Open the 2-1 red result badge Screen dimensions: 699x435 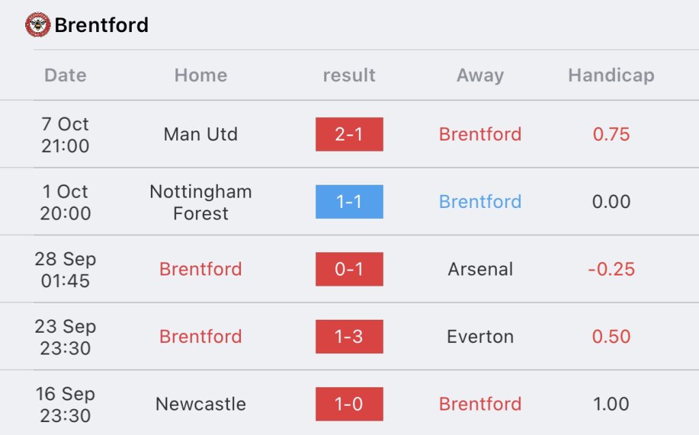coord(349,134)
